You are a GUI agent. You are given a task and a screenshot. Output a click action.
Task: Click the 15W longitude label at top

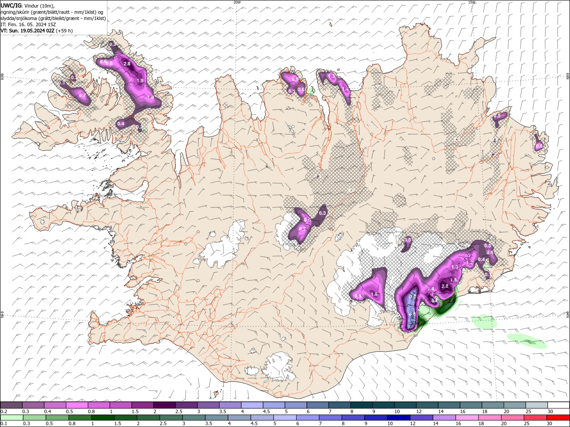(x=472, y=2)
